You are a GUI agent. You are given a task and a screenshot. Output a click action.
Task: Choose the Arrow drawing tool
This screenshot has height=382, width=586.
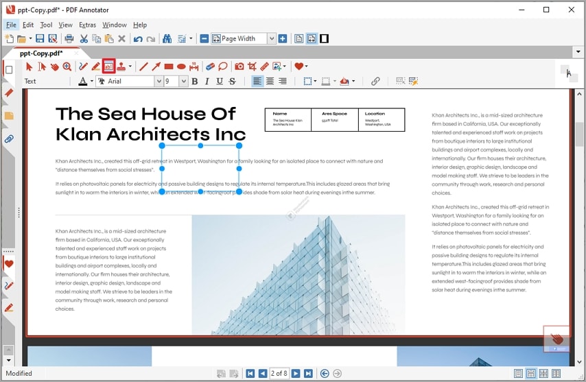(156, 67)
